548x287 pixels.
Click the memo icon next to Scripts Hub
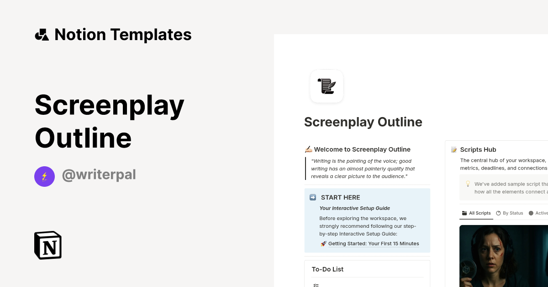coord(453,149)
